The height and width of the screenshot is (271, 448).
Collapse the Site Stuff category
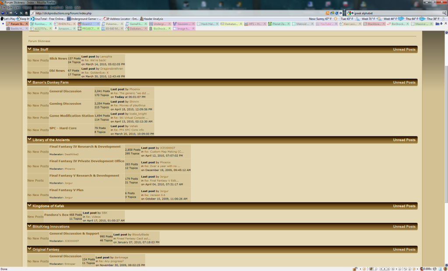tap(29, 50)
